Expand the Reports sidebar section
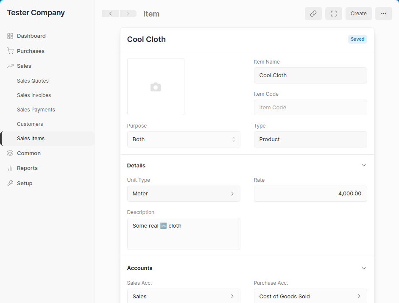Viewport: 399px width, 303px height. click(27, 168)
